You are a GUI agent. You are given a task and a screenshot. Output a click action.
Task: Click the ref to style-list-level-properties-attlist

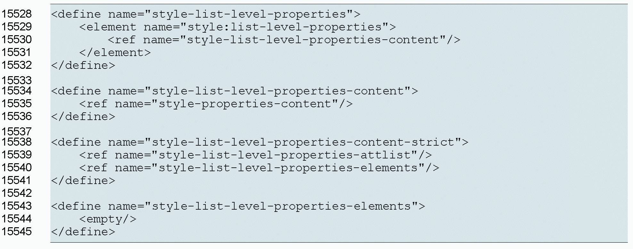tap(255, 155)
